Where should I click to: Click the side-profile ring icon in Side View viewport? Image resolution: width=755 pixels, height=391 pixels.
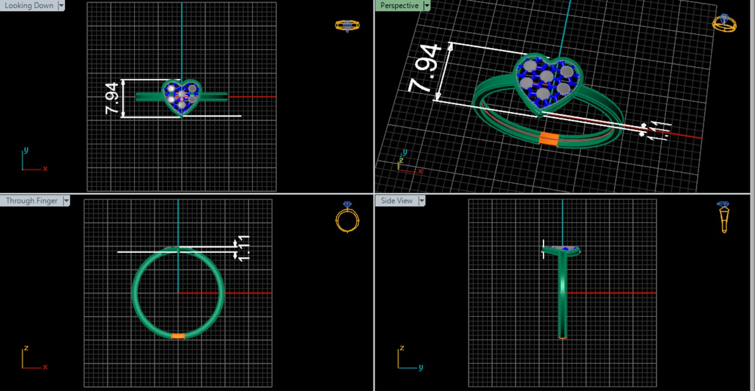tap(724, 217)
